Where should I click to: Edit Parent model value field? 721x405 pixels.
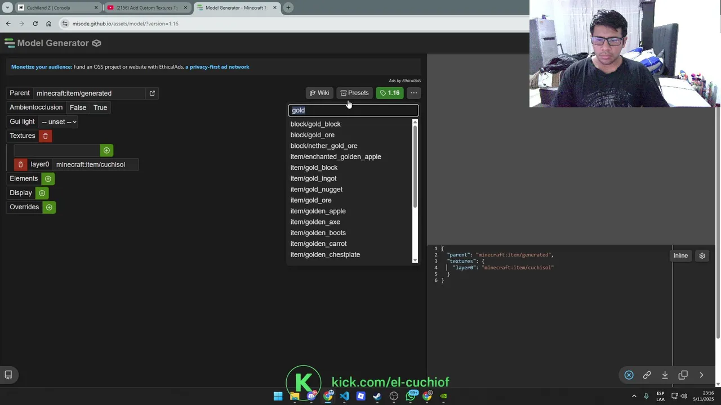point(90,93)
